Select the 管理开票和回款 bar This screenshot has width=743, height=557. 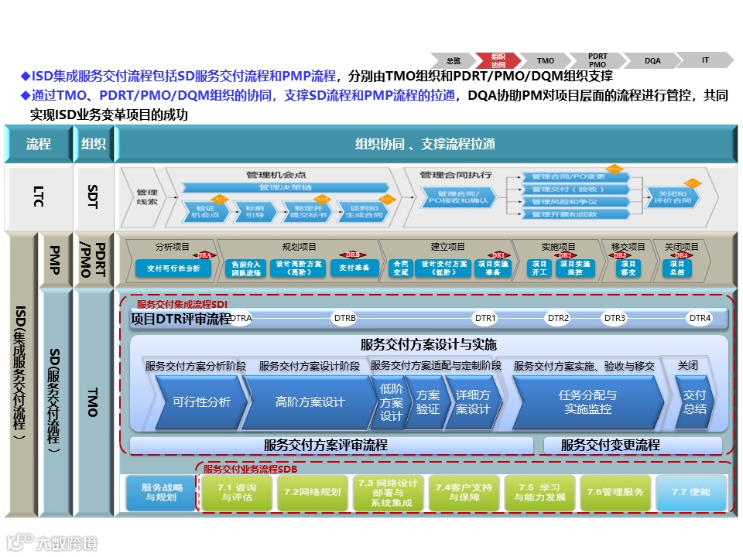tap(574, 214)
